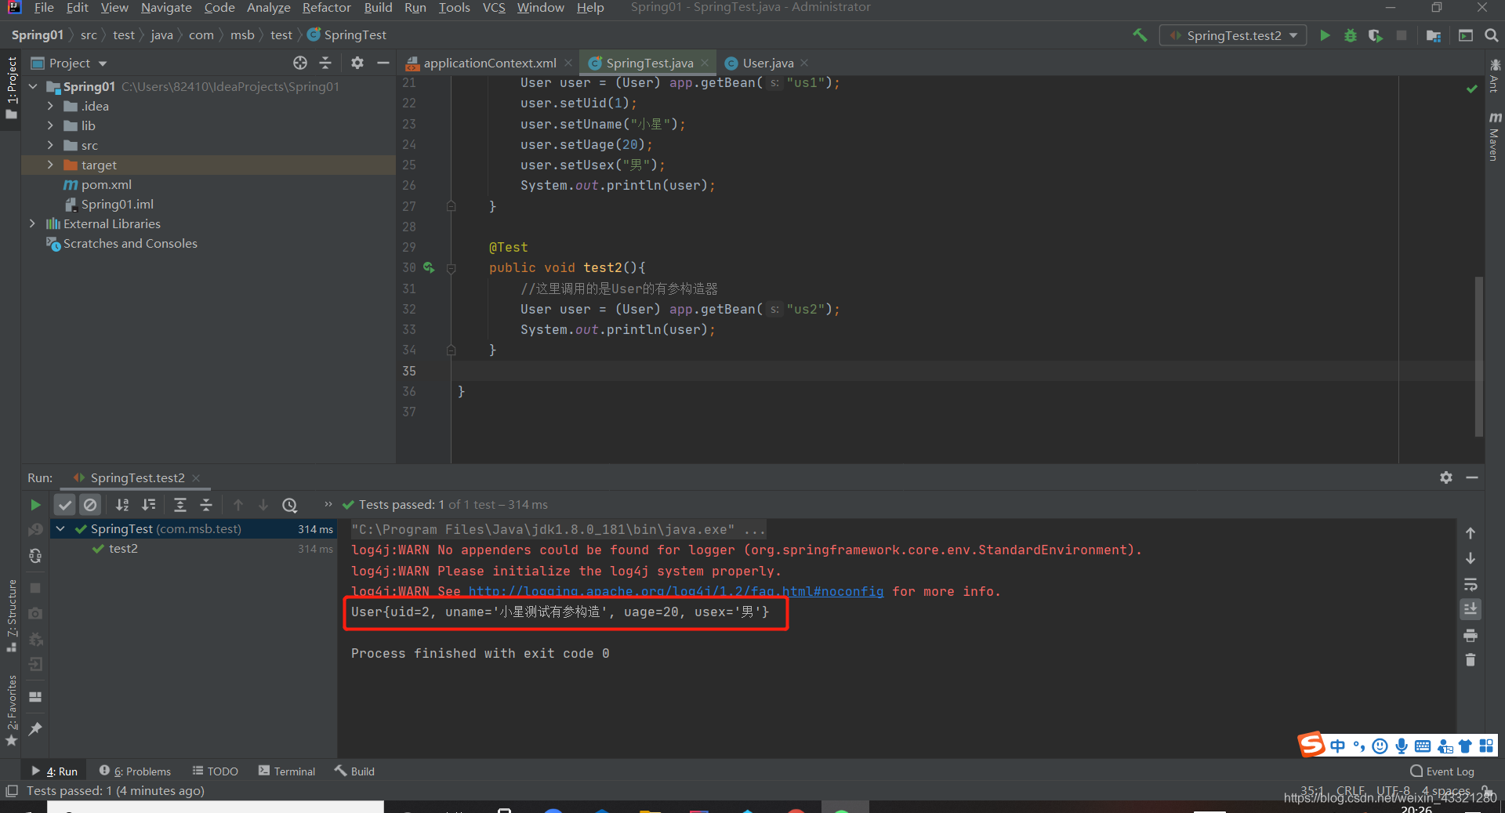Open Search Everywhere magnifier icon
This screenshot has width=1505, height=813.
[1491, 35]
